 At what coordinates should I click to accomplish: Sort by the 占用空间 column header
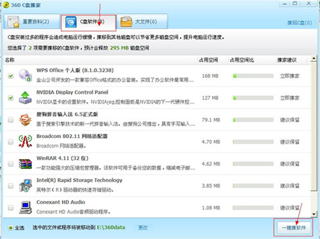pos(209,60)
